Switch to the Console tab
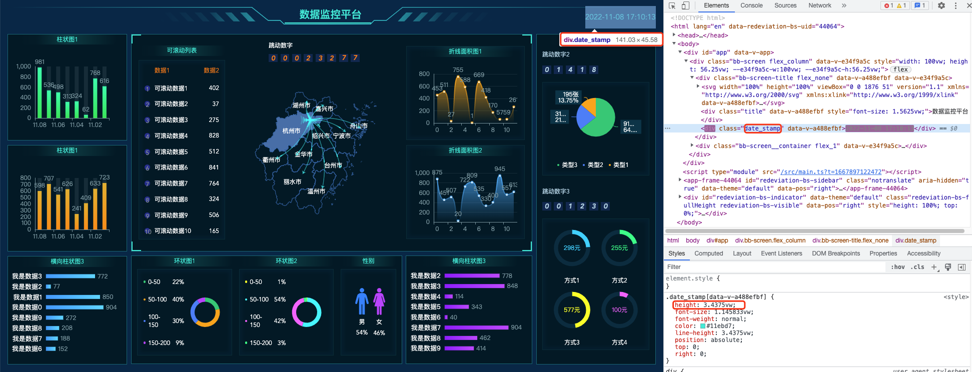Viewport: 972px width, 372px height. coord(751,5)
